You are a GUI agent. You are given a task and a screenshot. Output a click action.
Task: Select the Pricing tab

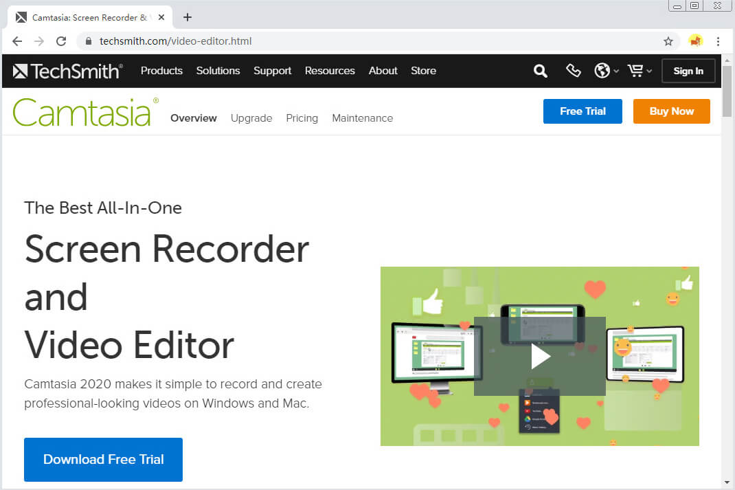click(x=302, y=118)
